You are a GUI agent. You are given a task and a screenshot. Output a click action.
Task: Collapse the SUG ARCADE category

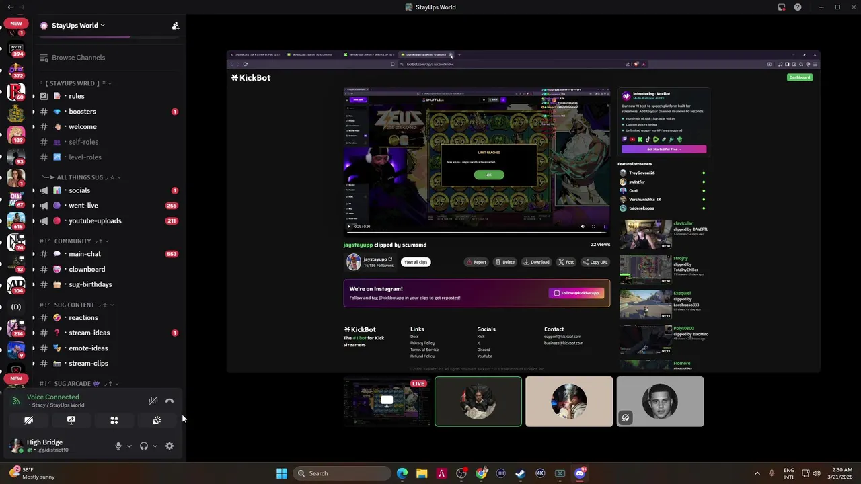[79, 383]
